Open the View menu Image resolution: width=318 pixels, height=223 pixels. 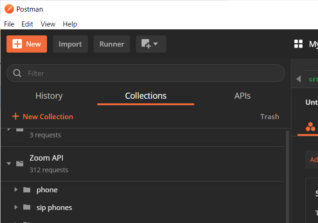click(x=48, y=24)
